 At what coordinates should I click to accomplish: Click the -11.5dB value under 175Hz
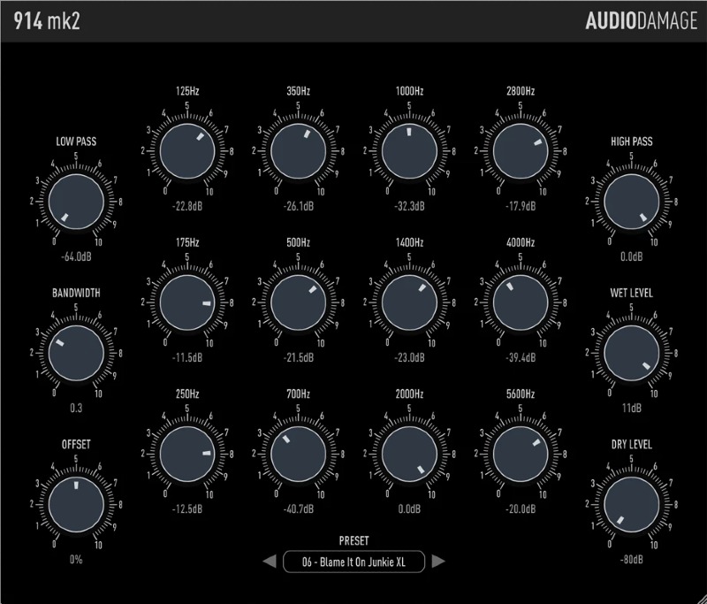point(187,357)
